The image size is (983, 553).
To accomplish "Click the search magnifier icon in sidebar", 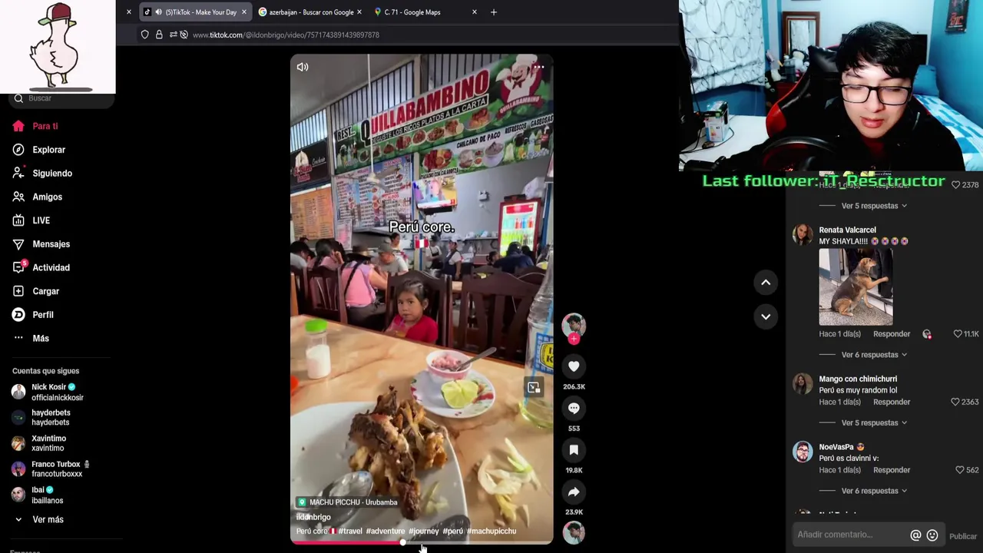I will (19, 98).
